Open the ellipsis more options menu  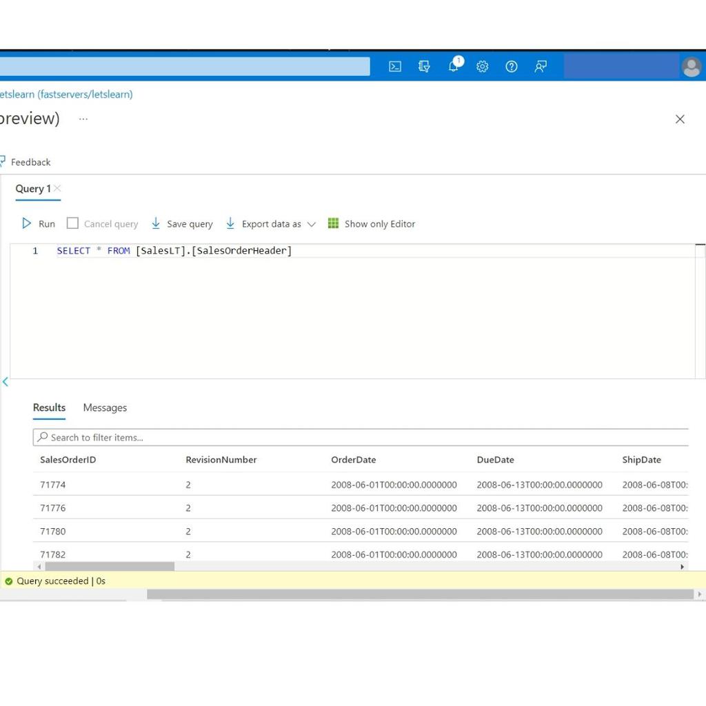point(83,119)
